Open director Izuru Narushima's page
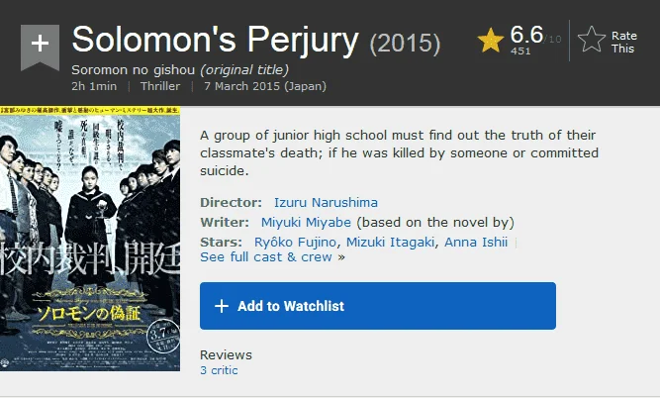 pyautogui.click(x=326, y=203)
